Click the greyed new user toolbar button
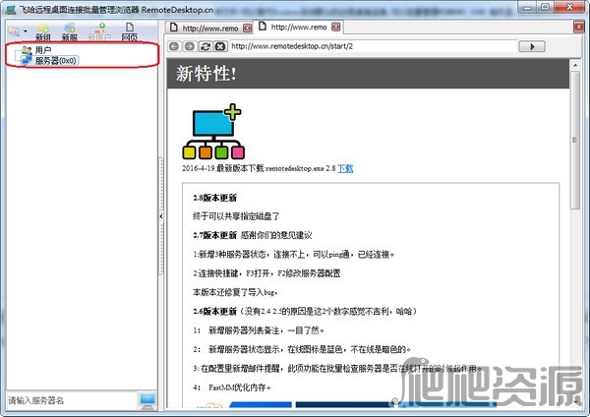 click(99, 31)
